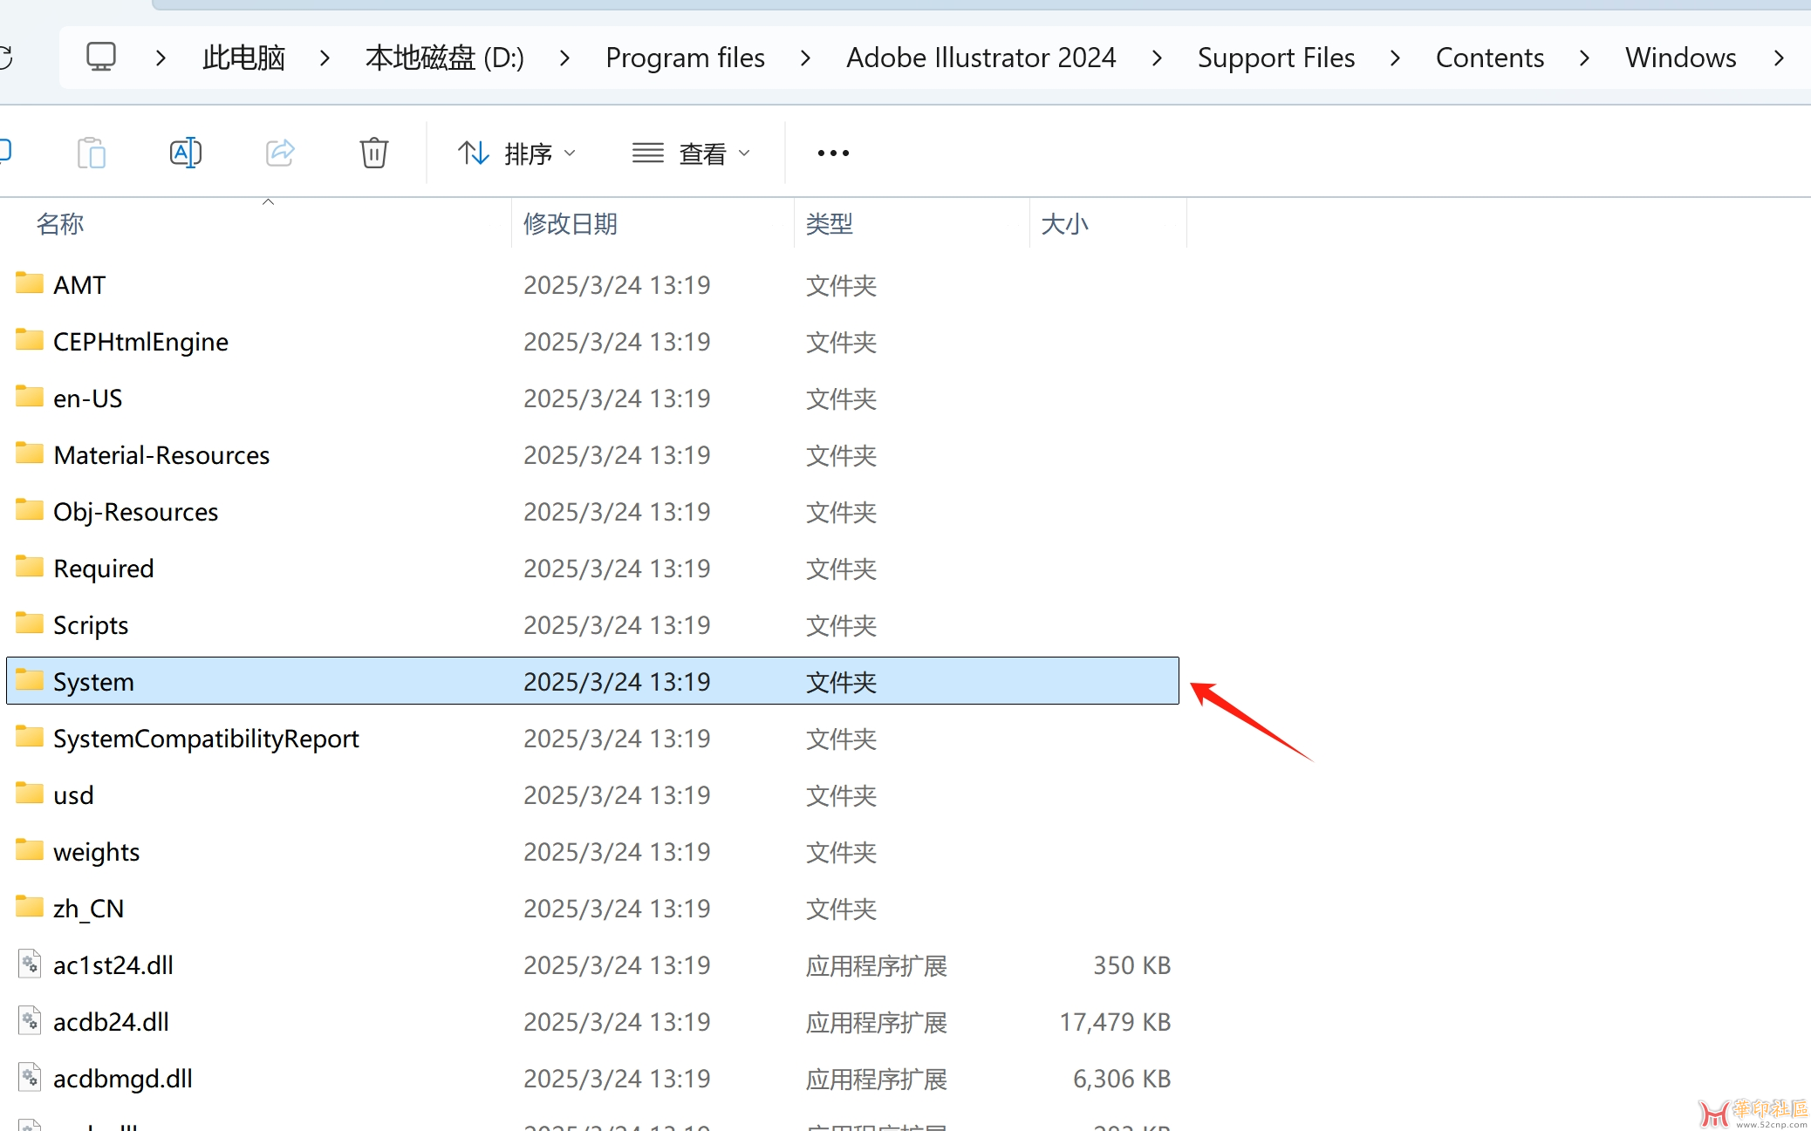
Task: Navigate to 此电脑 in breadcrumb
Action: pyautogui.click(x=244, y=58)
